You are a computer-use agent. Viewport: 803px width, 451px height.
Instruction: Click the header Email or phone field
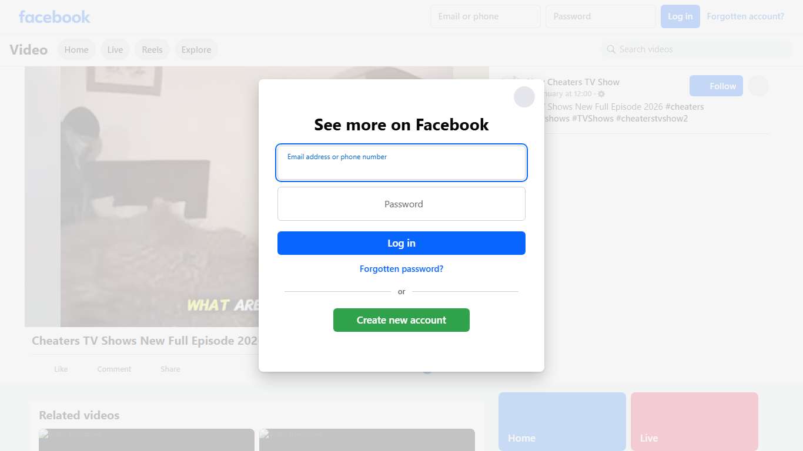[x=485, y=16]
